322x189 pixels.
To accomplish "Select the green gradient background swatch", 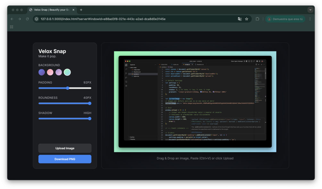I will (x=67, y=72).
